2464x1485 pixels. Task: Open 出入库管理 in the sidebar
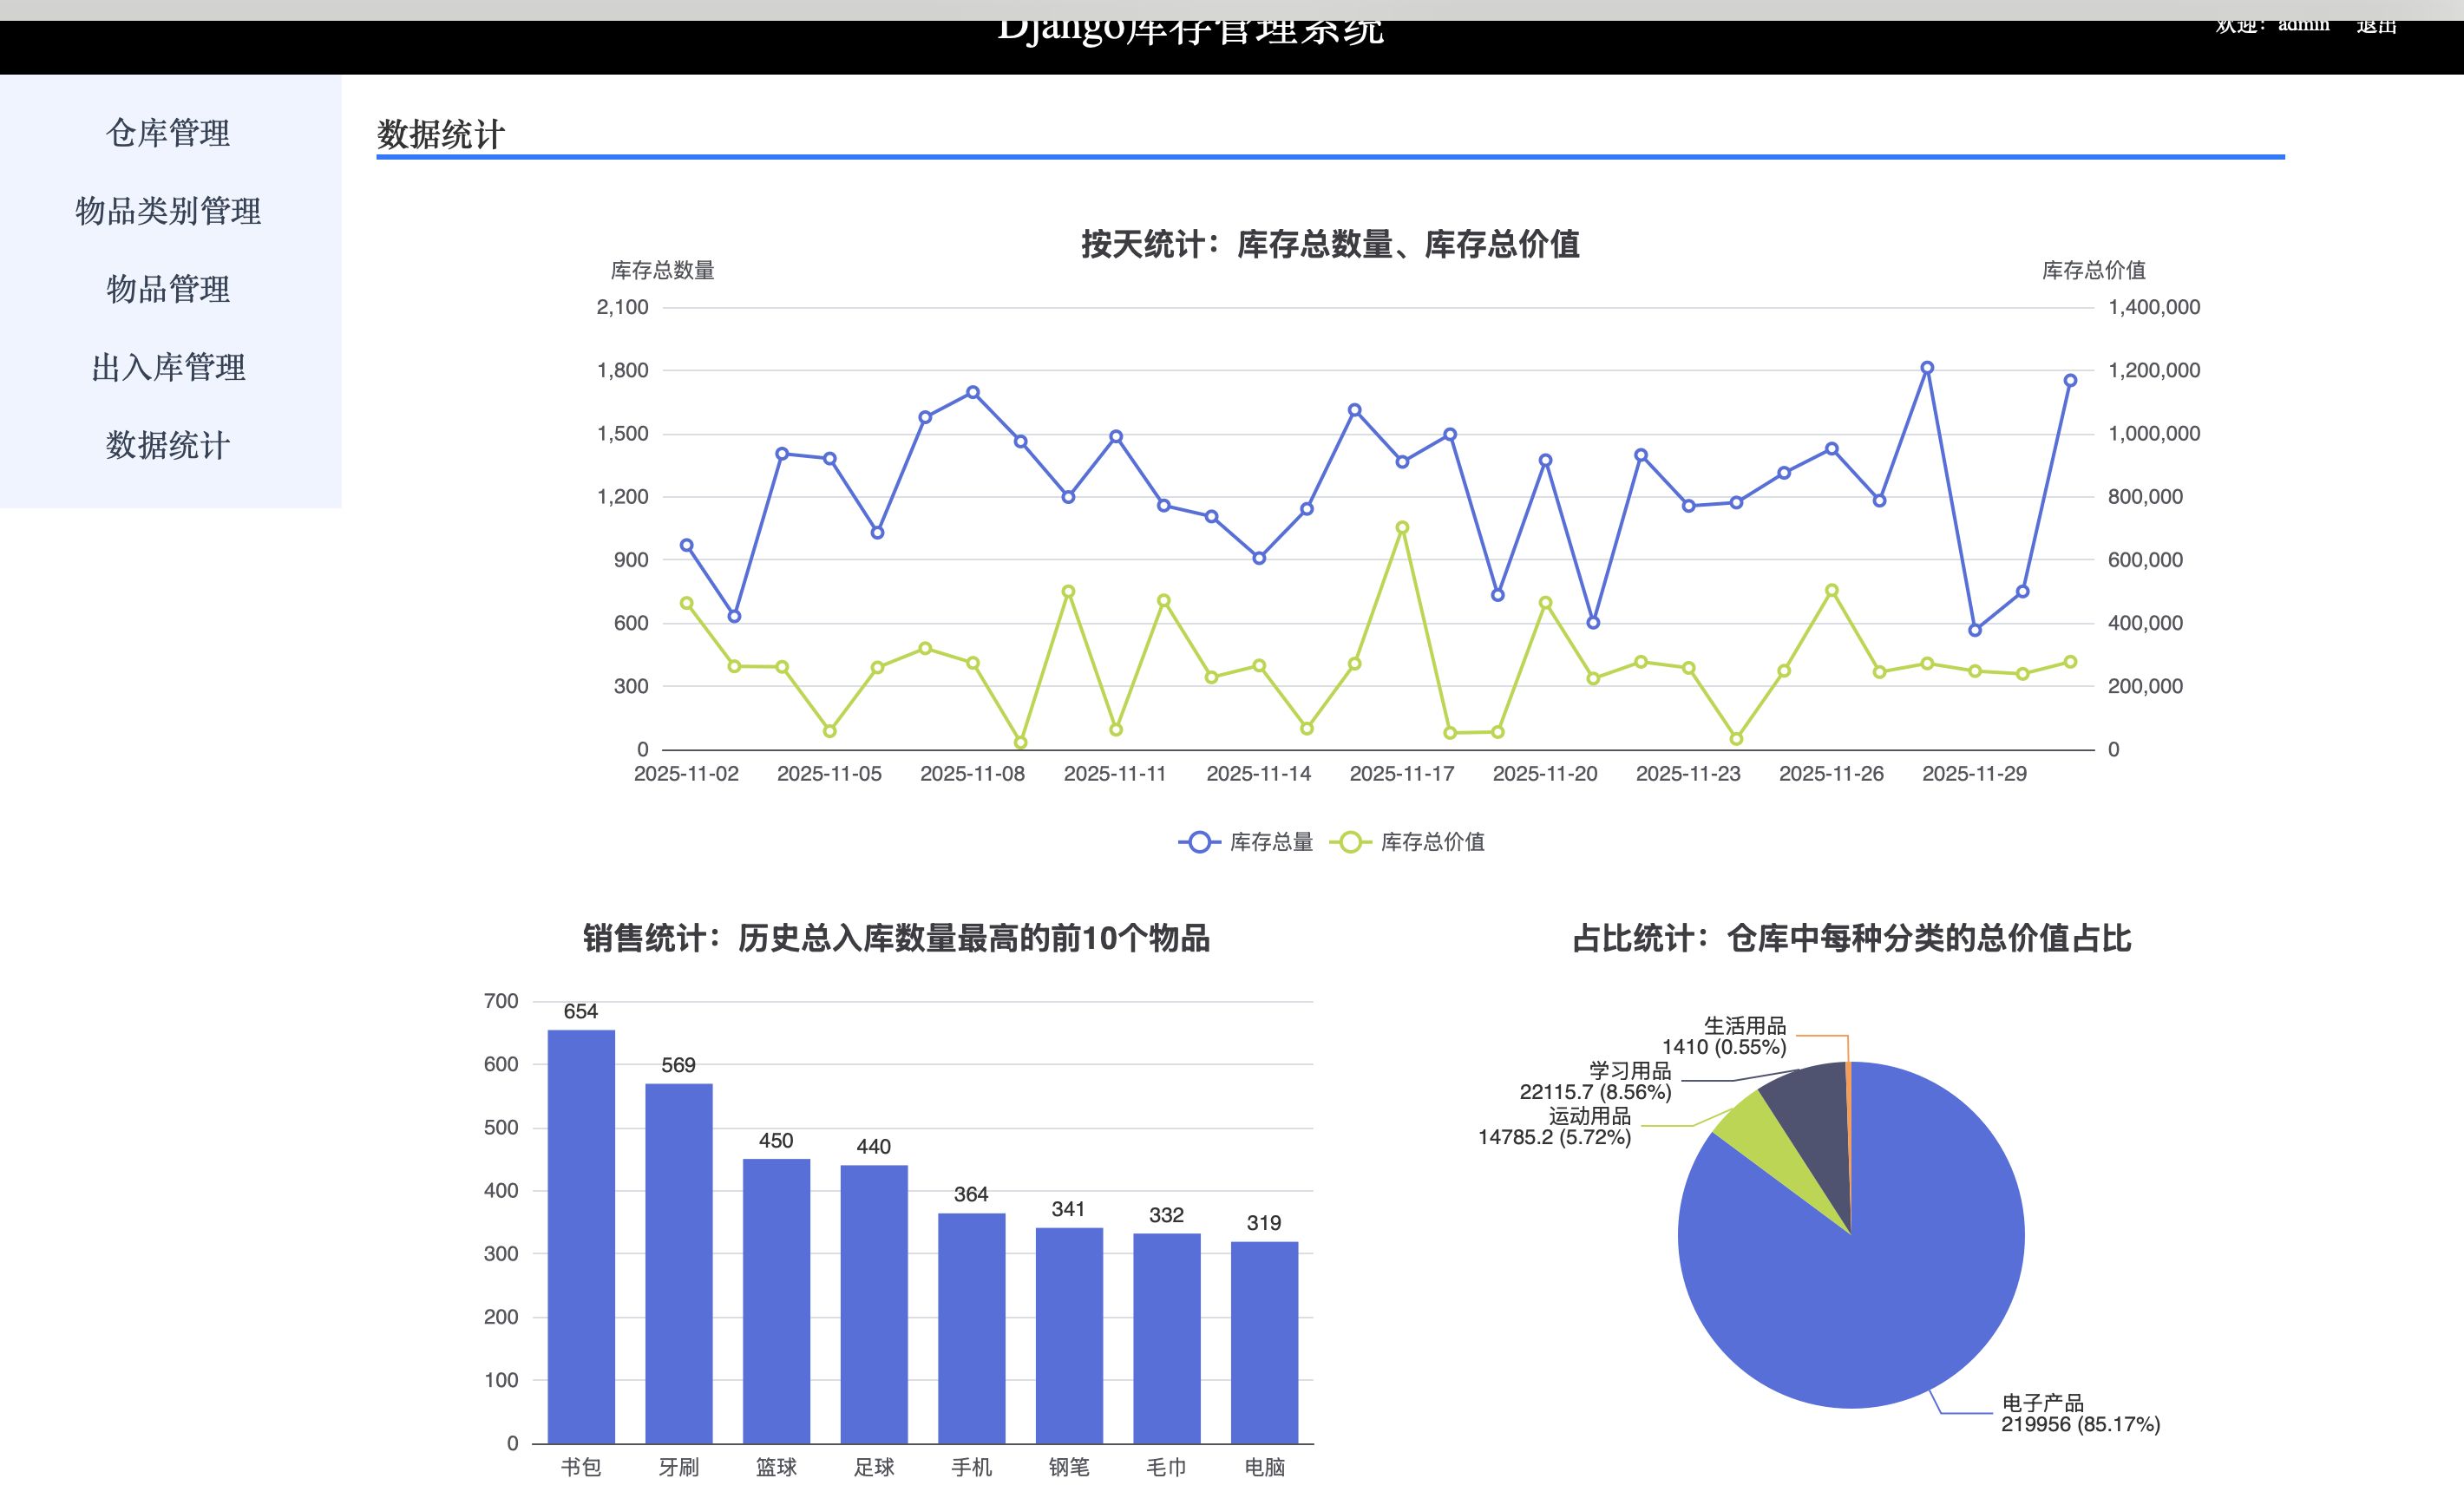[168, 367]
